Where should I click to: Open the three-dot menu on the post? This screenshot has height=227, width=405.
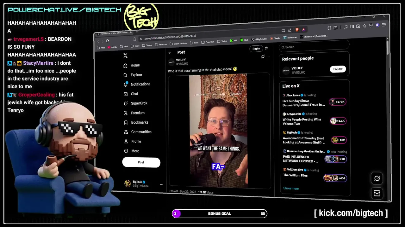268,56
